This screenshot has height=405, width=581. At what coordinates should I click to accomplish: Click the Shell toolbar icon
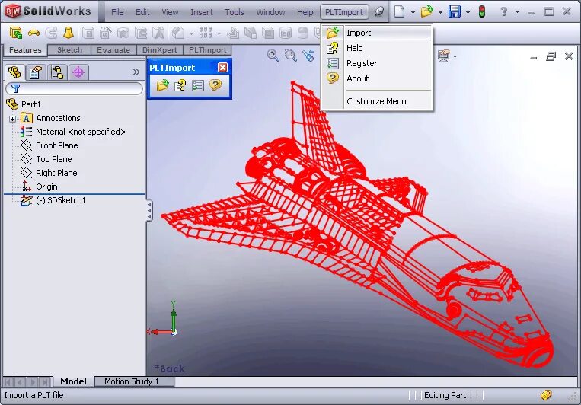click(x=268, y=33)
